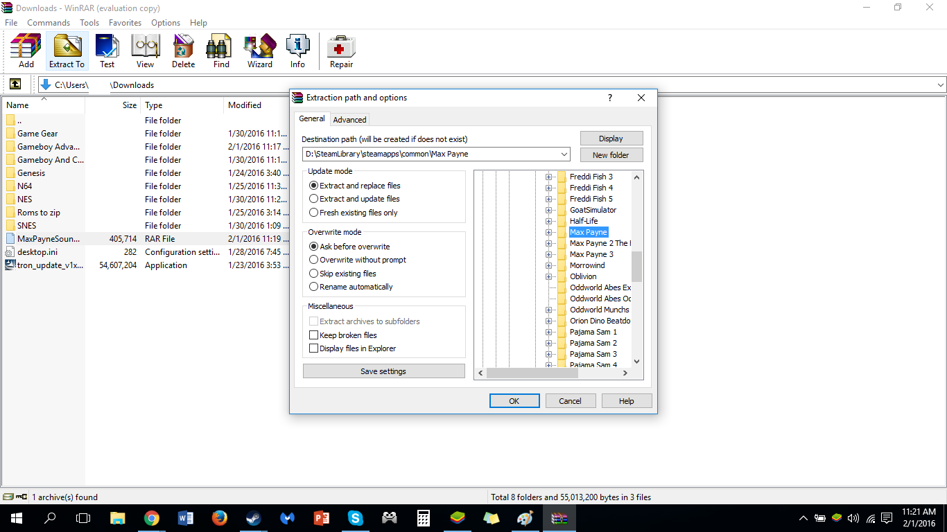Open the main address bar dropdown arrow
Screen dimensions: 947x532
(941, 85)
